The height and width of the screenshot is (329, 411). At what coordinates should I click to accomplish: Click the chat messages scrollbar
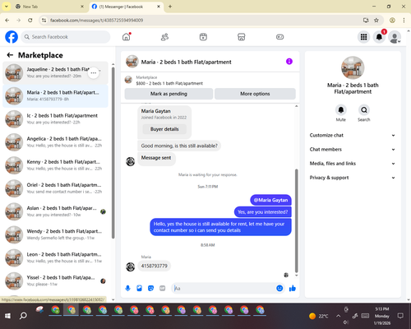pos(296,220)
